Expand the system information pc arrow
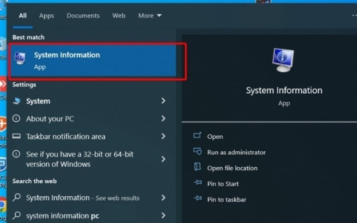This screenshot has height=223, width=357. [x=163, y=215]
